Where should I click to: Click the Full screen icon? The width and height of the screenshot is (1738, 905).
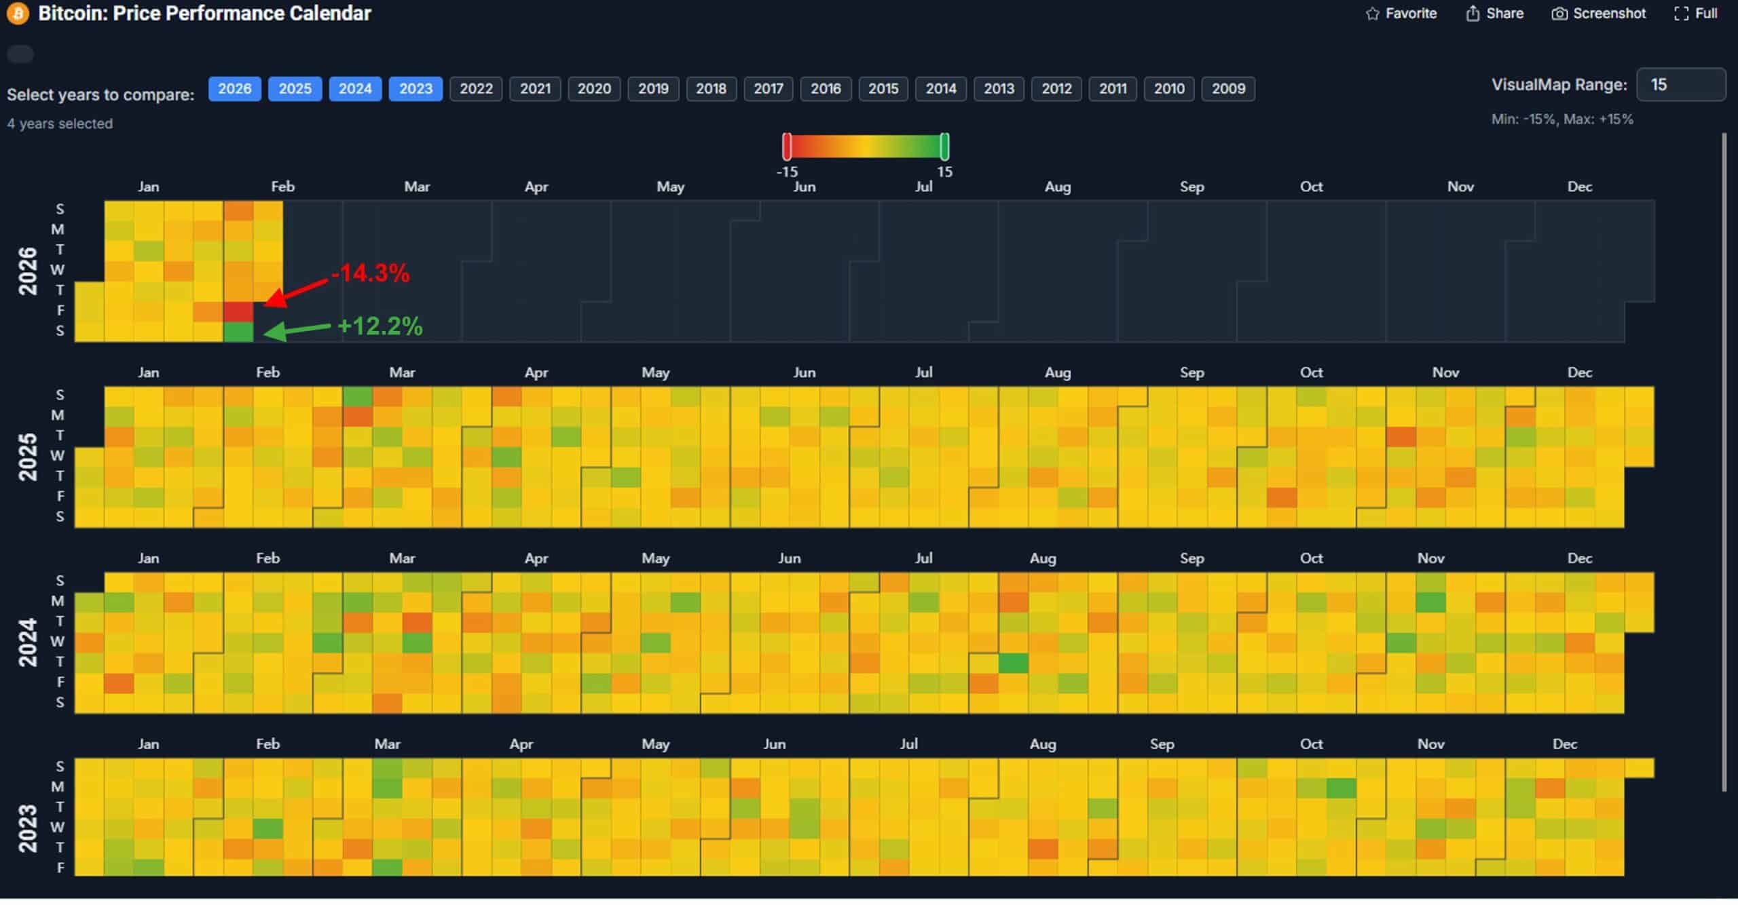[1681, 14]
